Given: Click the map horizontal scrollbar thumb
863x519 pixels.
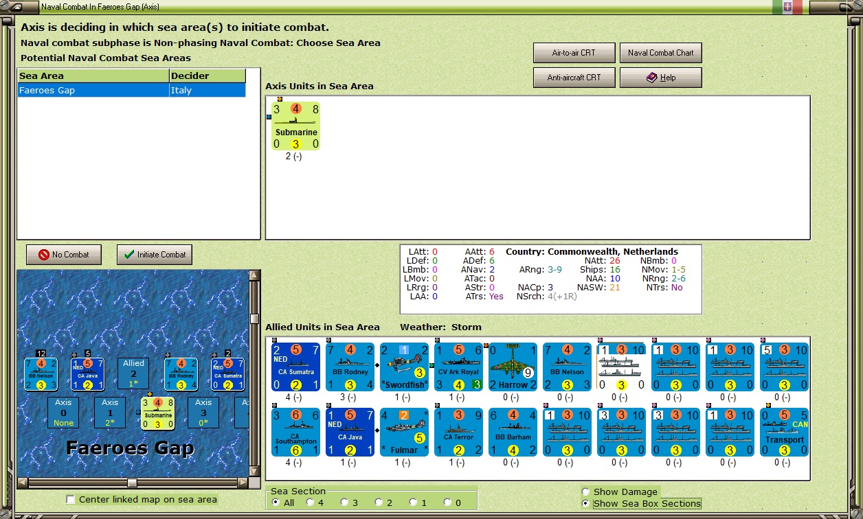Looking at the screenshot, I should (x=132, y=483).
